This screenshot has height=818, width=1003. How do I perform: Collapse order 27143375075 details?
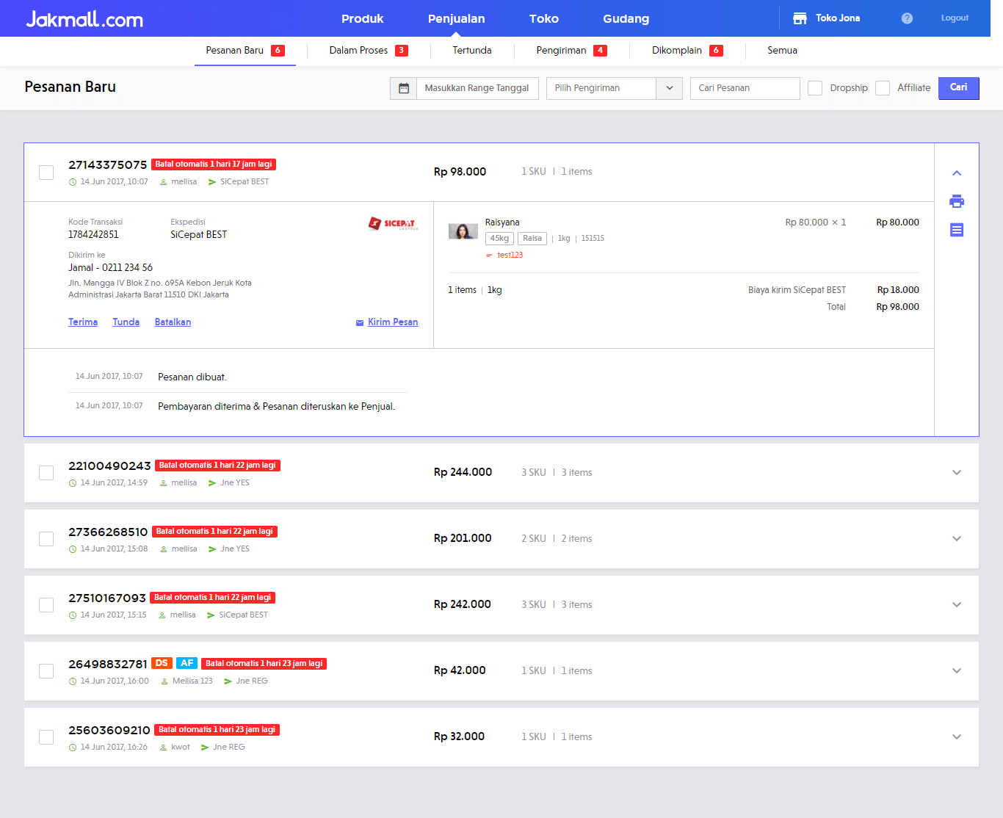pyautogui.click(x=957, y=173)
